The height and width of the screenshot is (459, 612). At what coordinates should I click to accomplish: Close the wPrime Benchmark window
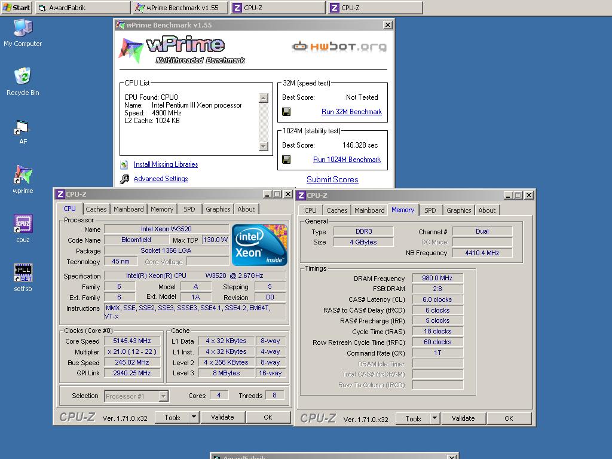point(387,25)
